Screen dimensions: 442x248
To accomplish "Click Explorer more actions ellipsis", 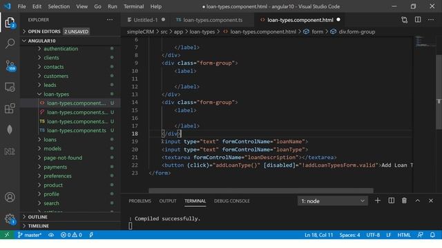I will coord(110,20).
